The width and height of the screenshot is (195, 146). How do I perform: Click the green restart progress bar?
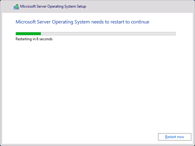[x=96, y=34]
